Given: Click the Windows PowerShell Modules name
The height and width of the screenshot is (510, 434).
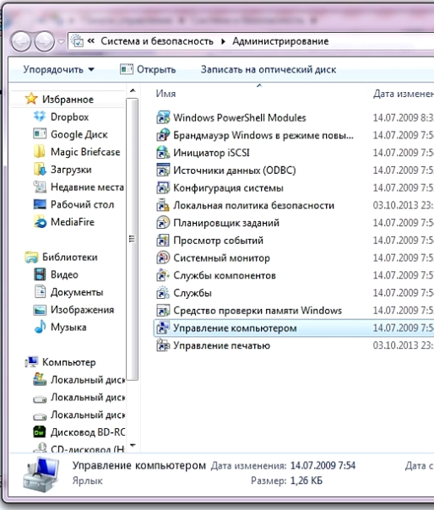Looking at the screenshot, I should [x=240, y=117].
